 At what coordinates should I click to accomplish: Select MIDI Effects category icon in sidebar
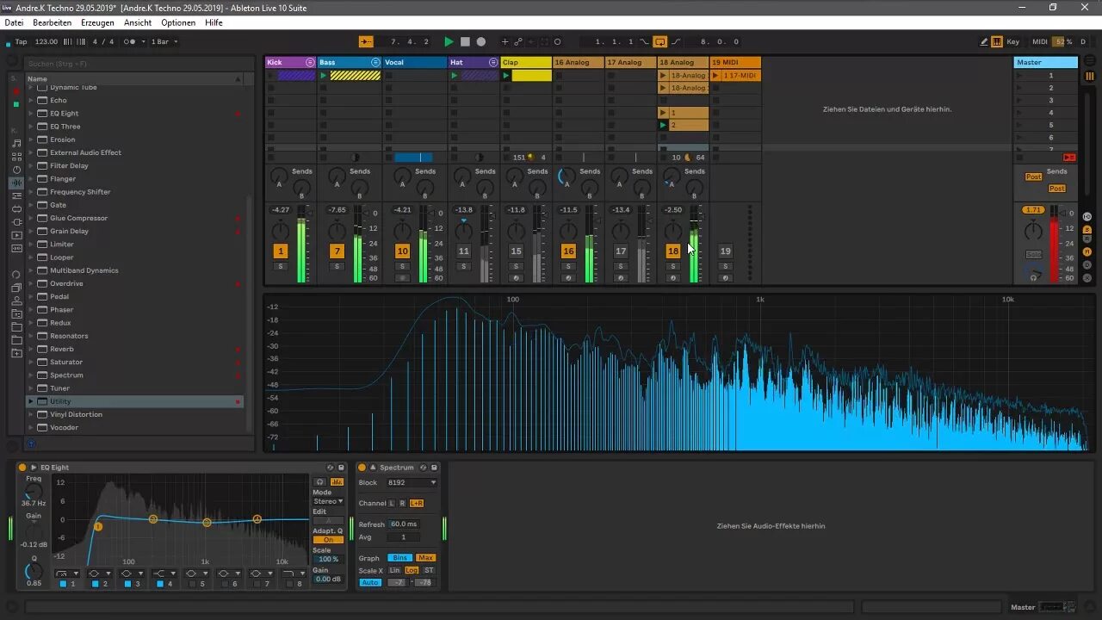(x=16, y=195)
